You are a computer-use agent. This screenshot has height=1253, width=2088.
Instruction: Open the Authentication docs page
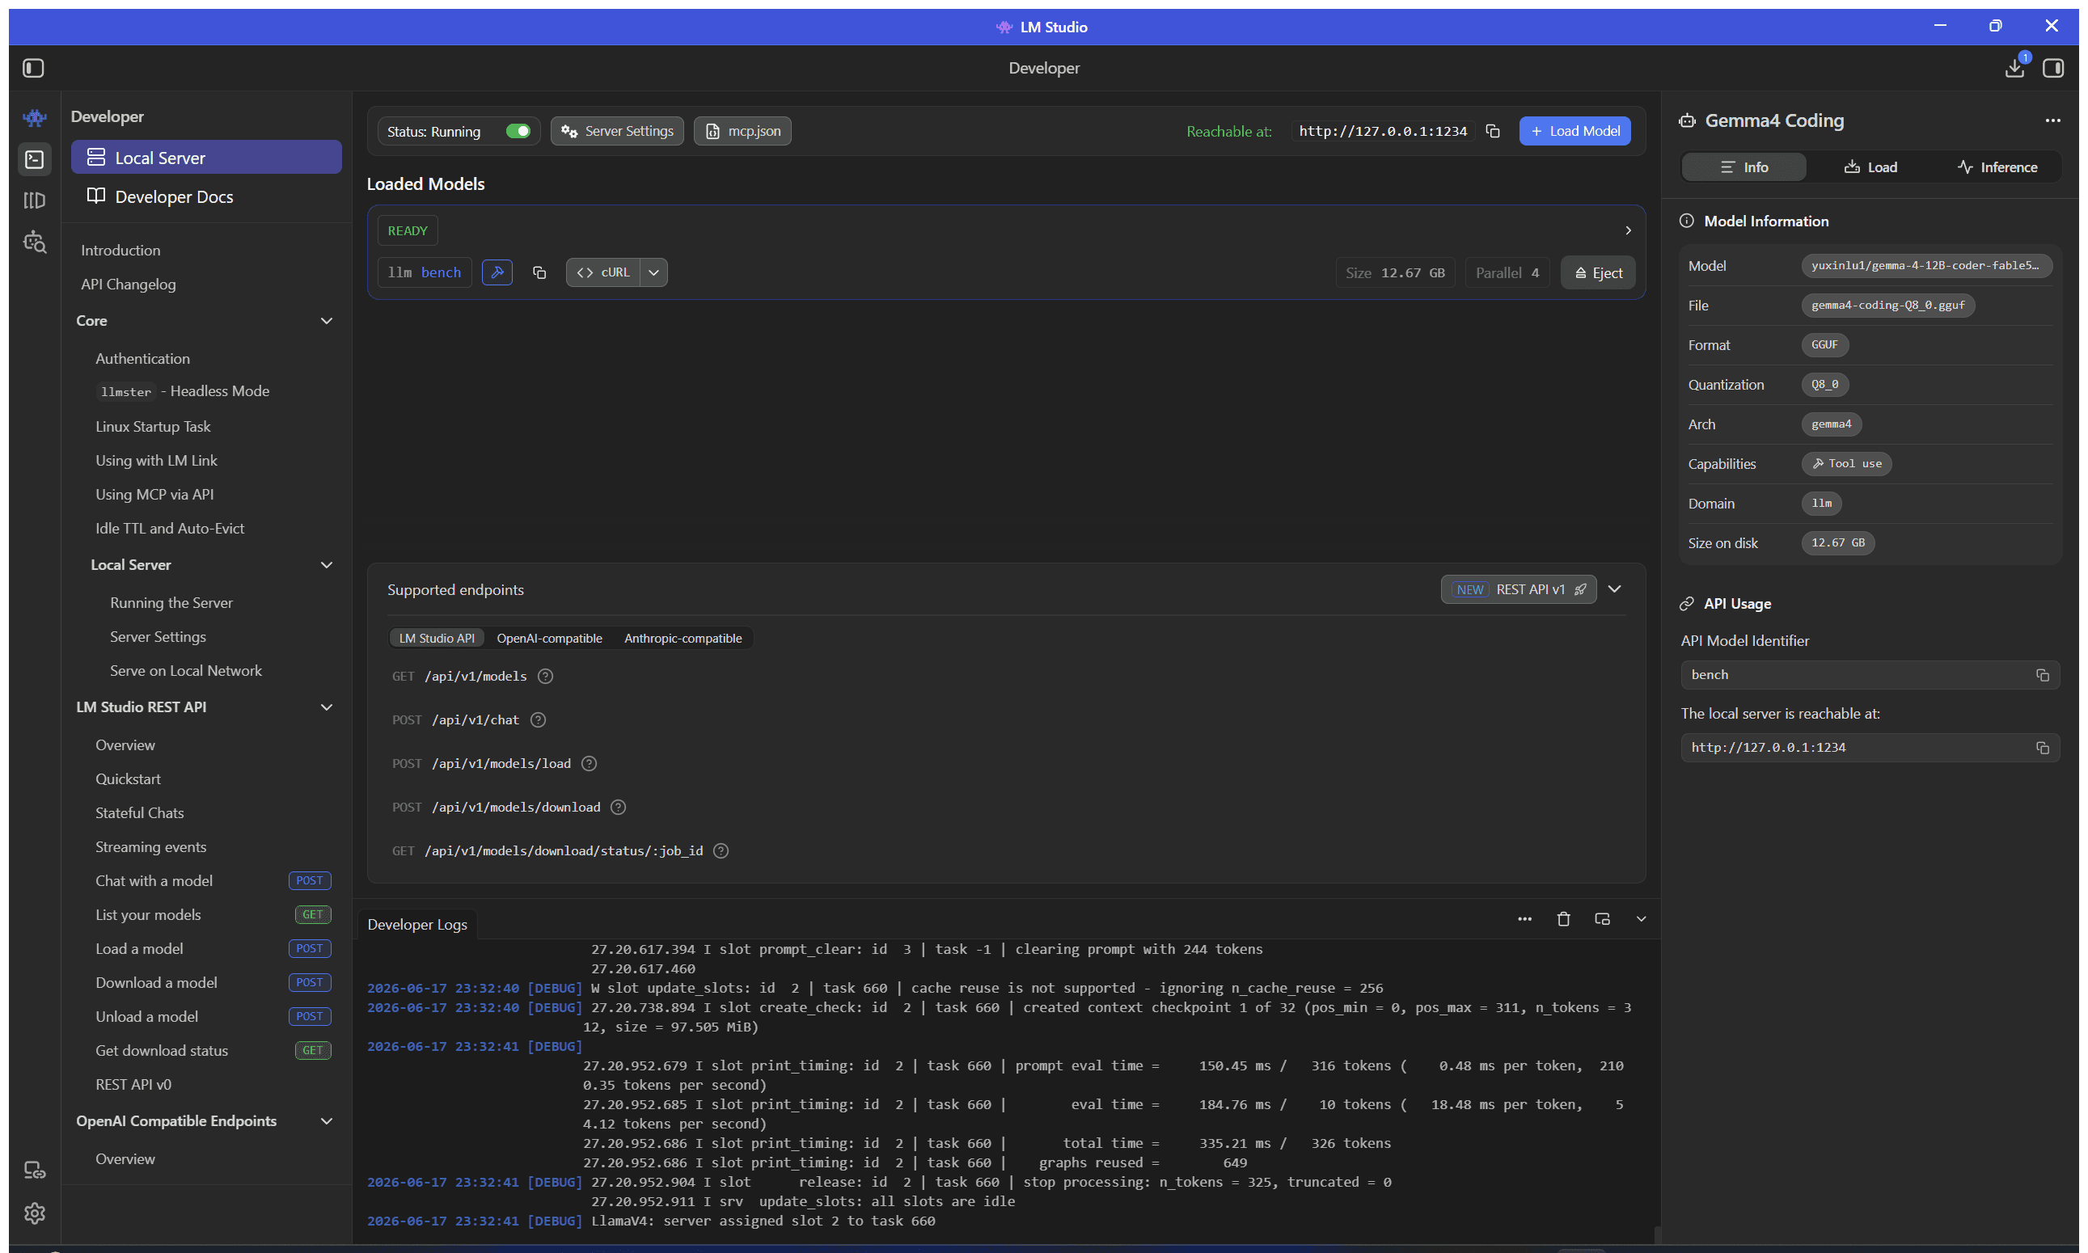click(x=143, y=358)
